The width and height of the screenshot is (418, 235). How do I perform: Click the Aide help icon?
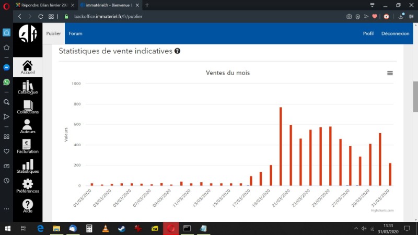tap(28, 206)
